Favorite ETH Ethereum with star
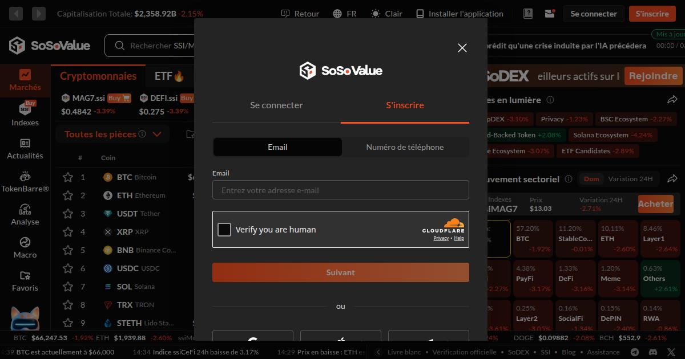This screenshot has height=359, width=685. [x=68, y=195]
